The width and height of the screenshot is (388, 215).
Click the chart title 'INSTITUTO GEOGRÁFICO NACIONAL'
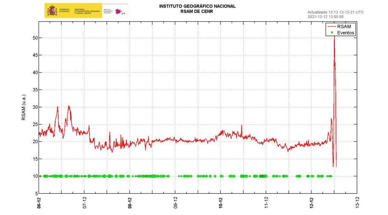pyautogui.click(x=197, y=6)
